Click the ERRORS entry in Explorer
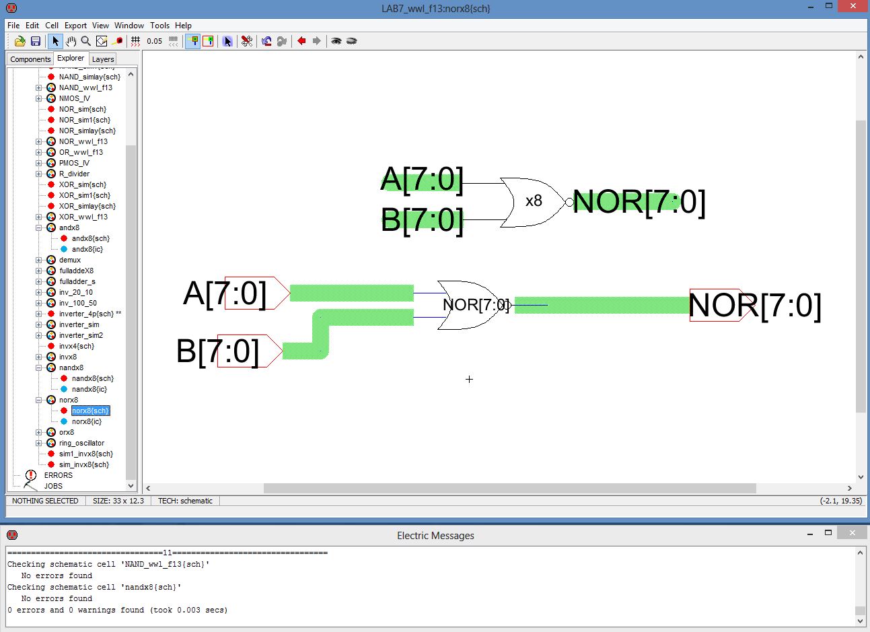Viewport: 870px width, 632px height. point(58,475)
